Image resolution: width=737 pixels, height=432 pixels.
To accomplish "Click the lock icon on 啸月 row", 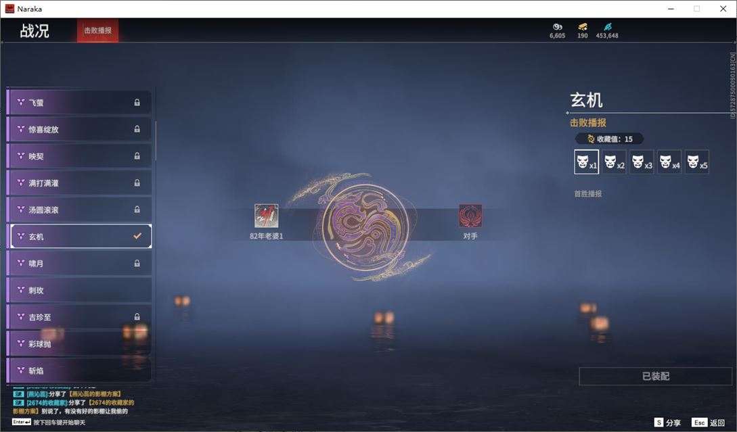I will point(137,264).
